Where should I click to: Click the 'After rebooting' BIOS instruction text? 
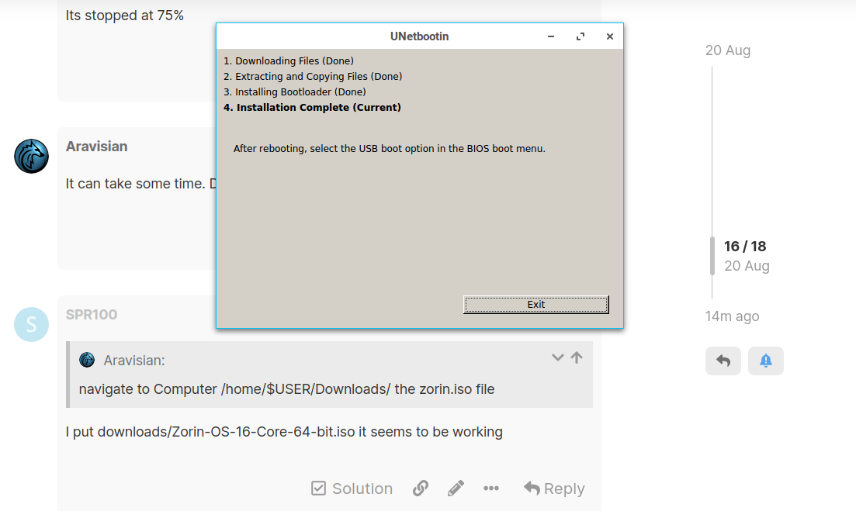pos(390,148)
